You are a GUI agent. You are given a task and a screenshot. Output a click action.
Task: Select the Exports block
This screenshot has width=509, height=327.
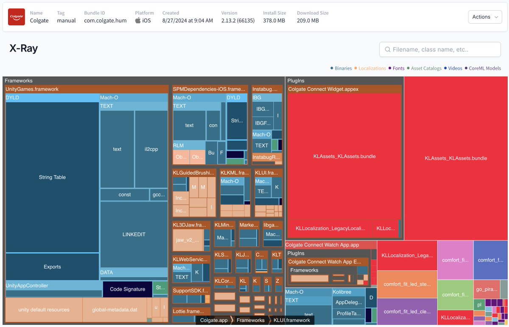52,267
